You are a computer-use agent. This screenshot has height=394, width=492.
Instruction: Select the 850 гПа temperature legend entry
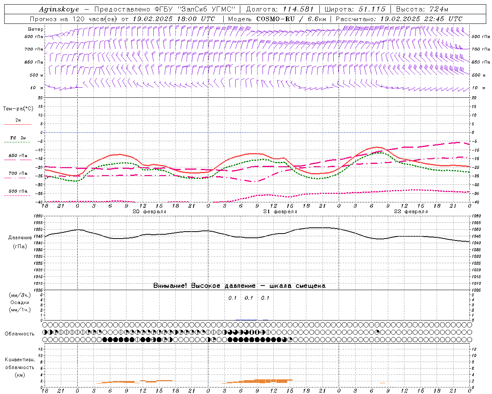(18, 156)
